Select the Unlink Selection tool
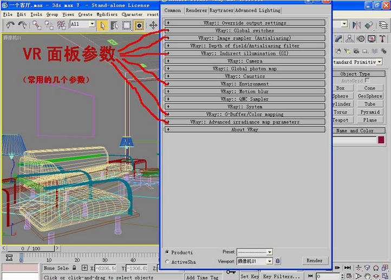This screenshot has width=391, height=280. pyautogui.click(x=49, y=25)
